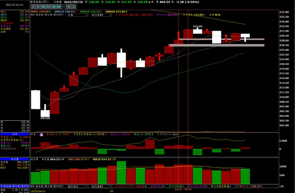
Task: Click the SMA60 233.06 legend label
Action: click(116, 12)
